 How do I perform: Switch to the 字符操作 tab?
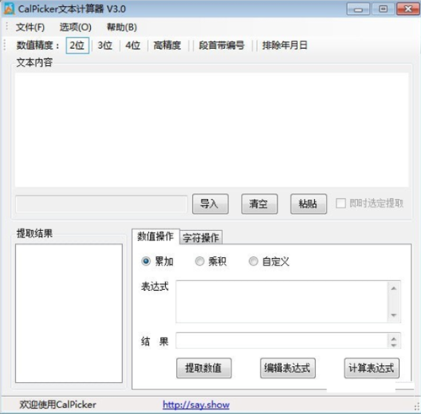[x=200, y=238]
